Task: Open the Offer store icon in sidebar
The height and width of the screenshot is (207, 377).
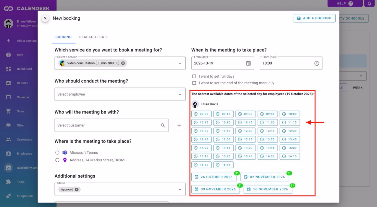Action: [x=8, y=125]
